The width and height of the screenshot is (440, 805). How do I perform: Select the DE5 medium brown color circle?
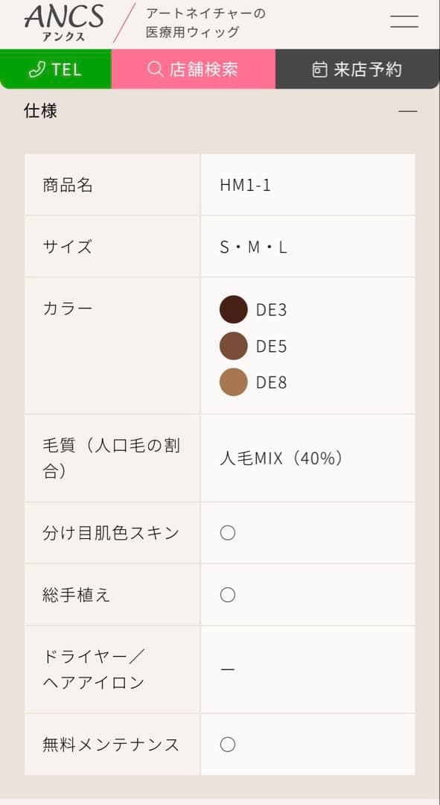pos(233,346)
